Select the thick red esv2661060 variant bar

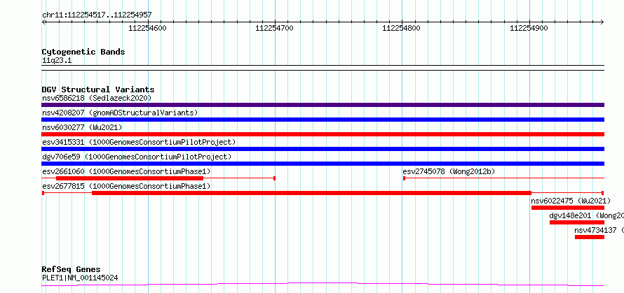click(130, 178)
